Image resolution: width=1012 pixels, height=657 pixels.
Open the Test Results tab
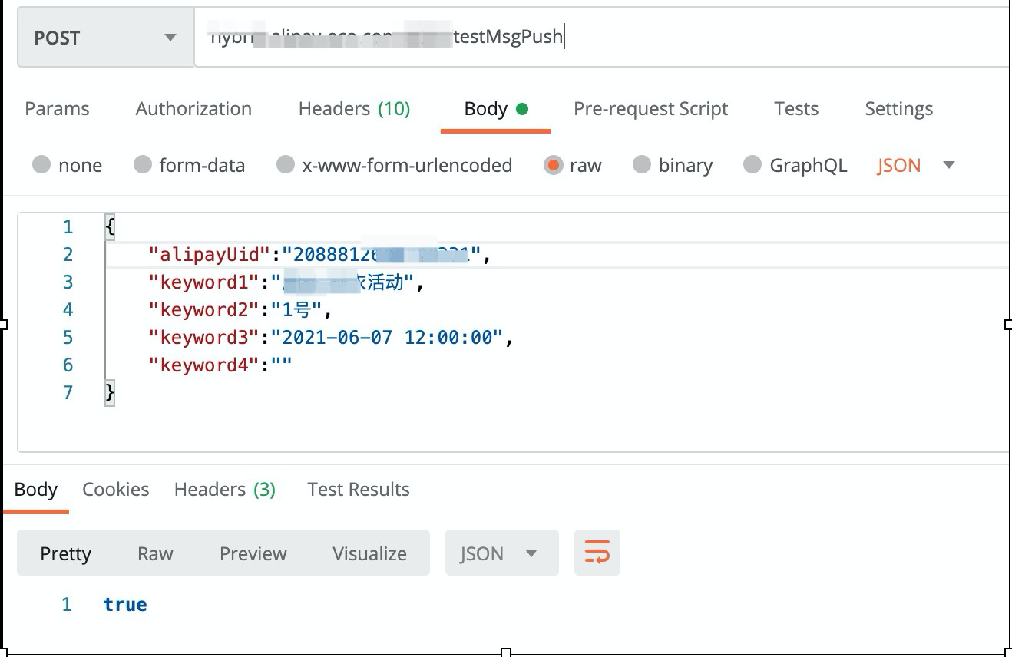[x=358, y=490]
